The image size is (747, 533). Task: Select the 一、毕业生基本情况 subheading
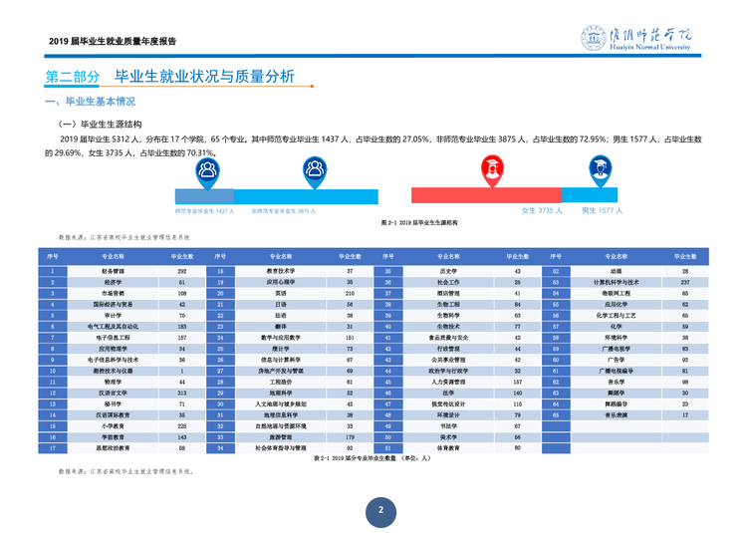pyautogui.click(x=90, y=102)
